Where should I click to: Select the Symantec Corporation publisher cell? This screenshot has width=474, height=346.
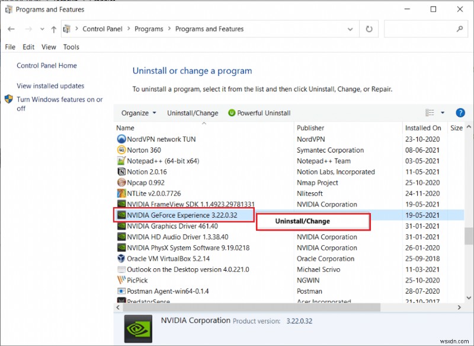tap(330, 150)
